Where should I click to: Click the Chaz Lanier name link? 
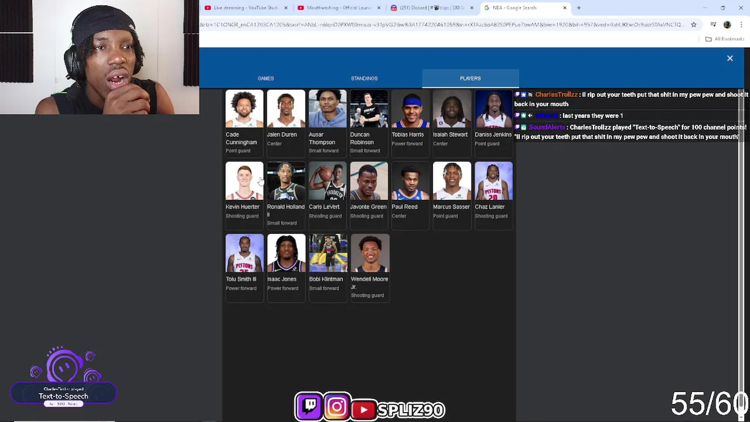[489, 206]
